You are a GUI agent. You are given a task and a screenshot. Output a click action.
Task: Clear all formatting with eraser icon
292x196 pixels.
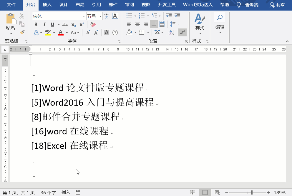93,24
